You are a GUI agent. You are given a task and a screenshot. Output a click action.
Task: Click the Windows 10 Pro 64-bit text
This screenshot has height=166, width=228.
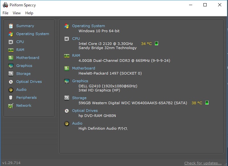tap(99, 31)
